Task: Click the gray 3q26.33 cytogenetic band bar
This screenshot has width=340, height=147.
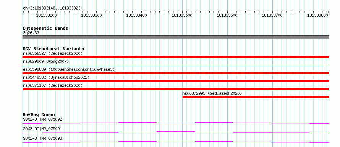Action: [176, 37]
